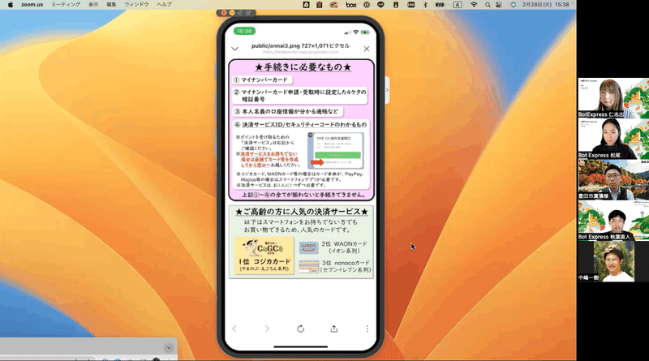Open the Apple menu
The height and width of the screenshot is (361, 649).
pos(11,5)
